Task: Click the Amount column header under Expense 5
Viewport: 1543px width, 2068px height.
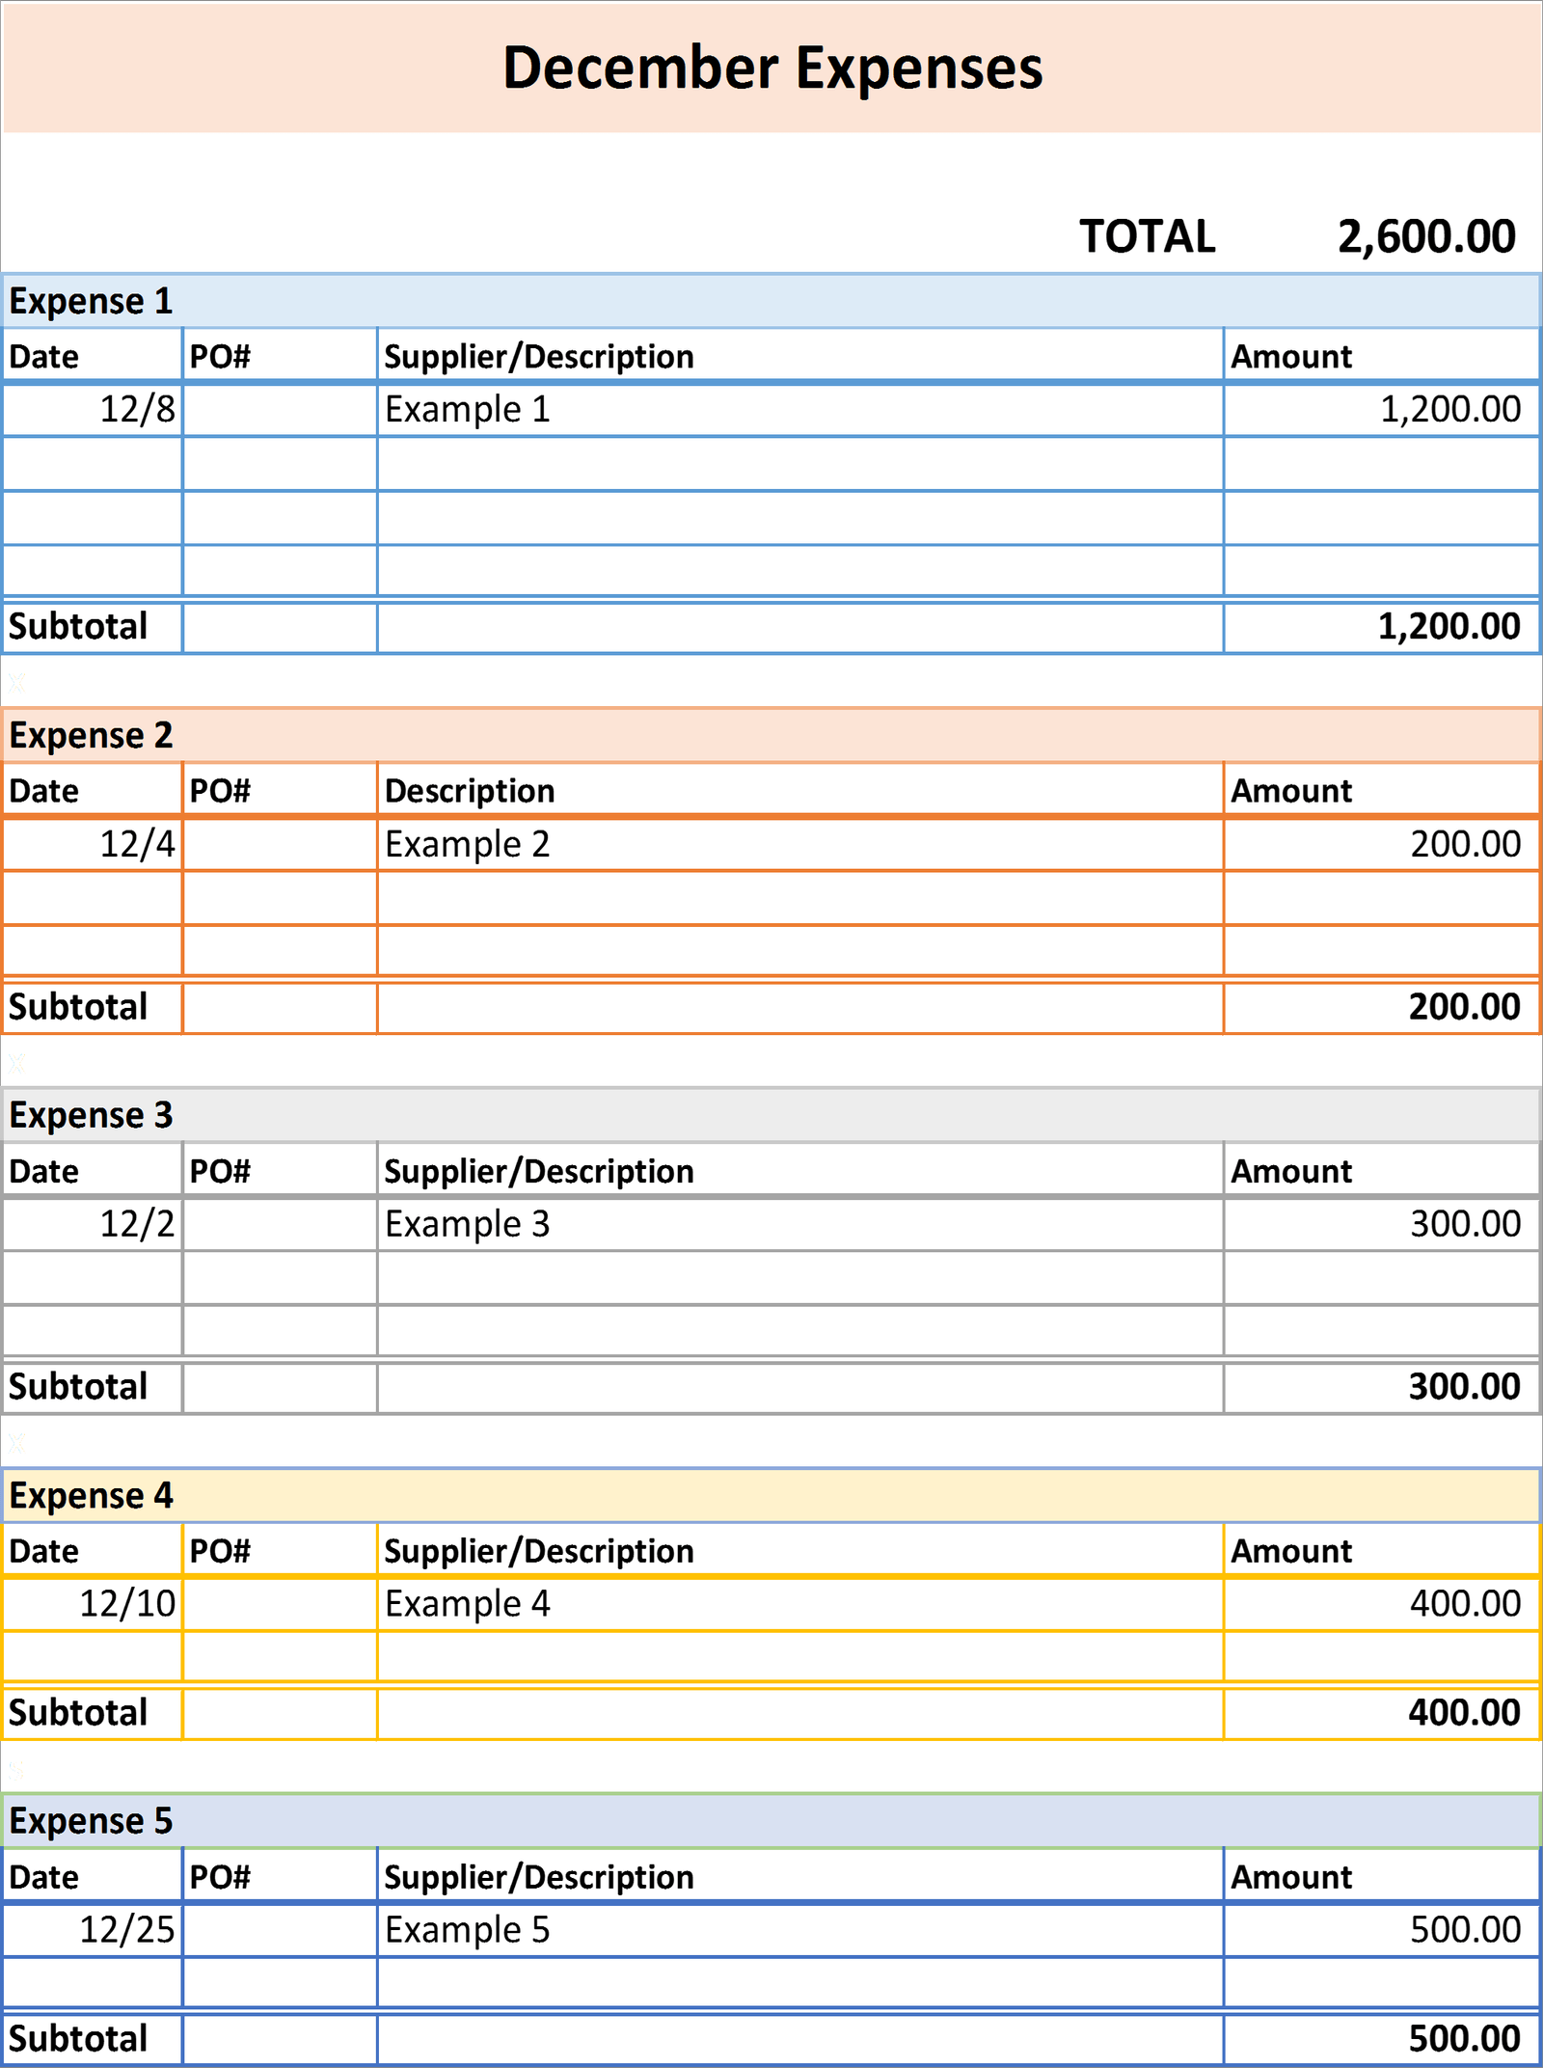Action: click(1292, 1877)
